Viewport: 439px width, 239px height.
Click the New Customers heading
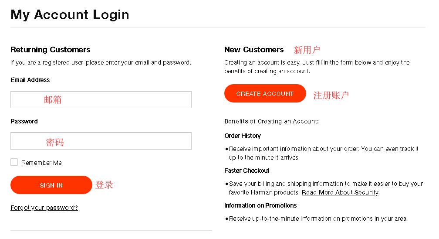click(254, 50)
